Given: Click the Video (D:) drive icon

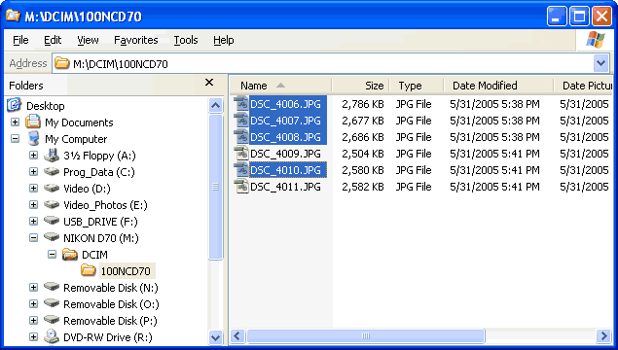Looking at the screenshot, I should (52, 188).
